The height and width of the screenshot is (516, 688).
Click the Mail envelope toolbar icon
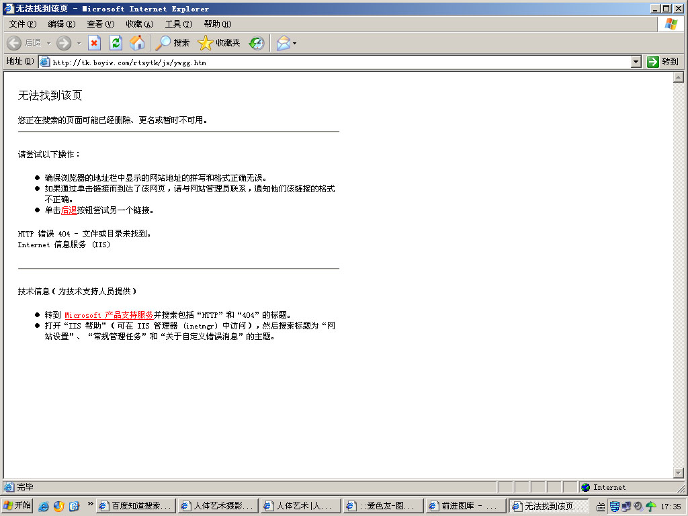284,43
